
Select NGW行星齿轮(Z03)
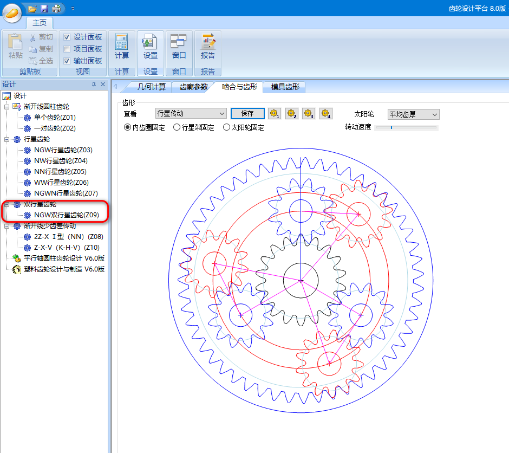[63, 150]
